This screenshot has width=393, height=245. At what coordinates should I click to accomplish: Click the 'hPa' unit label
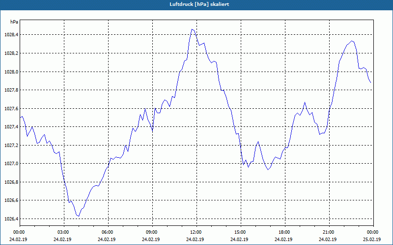pos(14,22)
